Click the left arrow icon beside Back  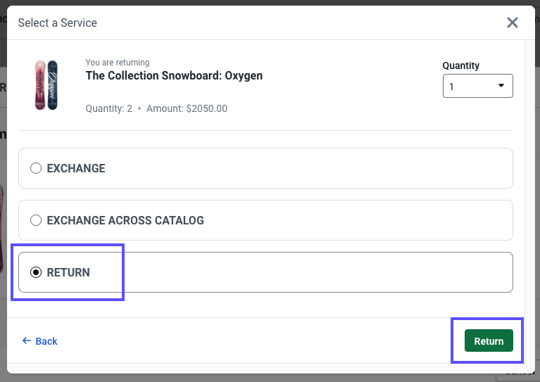pos(27,340)
